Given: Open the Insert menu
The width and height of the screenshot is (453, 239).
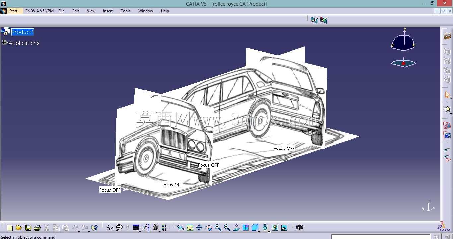Looking at the screenshot, I should coord(108,11).
